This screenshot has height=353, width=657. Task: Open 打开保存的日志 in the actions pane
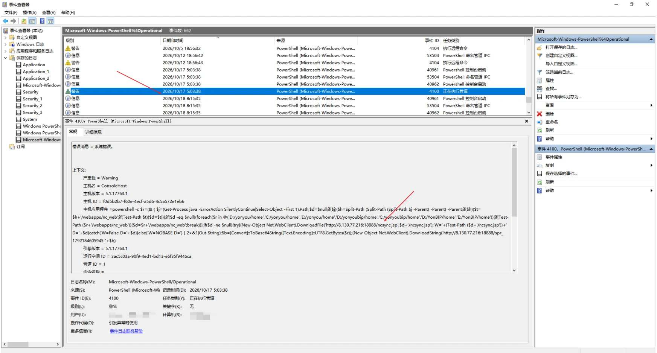pyautogui.click(x=561, y=47)
